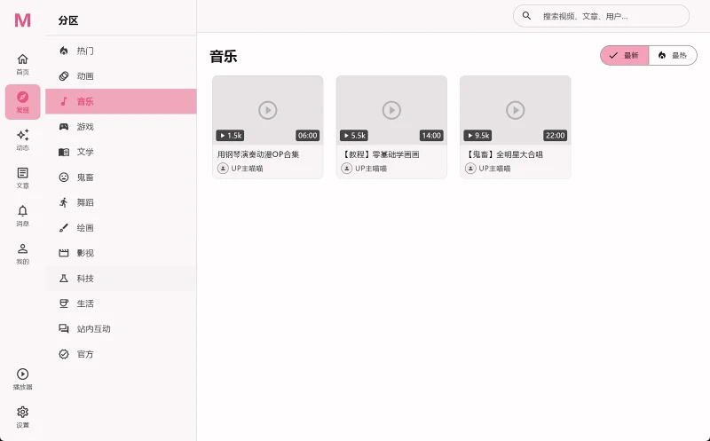Click the M logo
The image size is (710, 441).
pos(23,20)
